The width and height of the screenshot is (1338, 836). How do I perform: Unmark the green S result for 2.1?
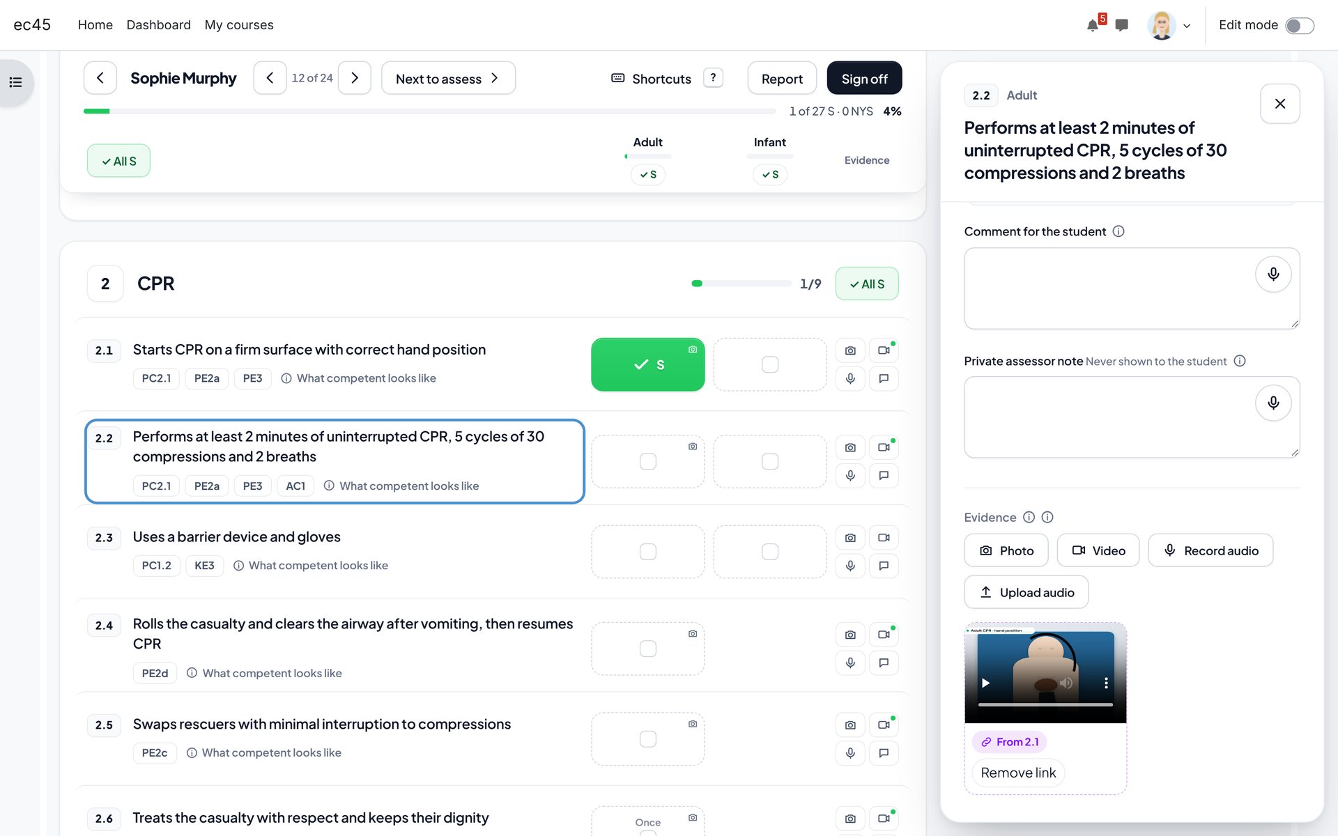click(x=648, y=364)
